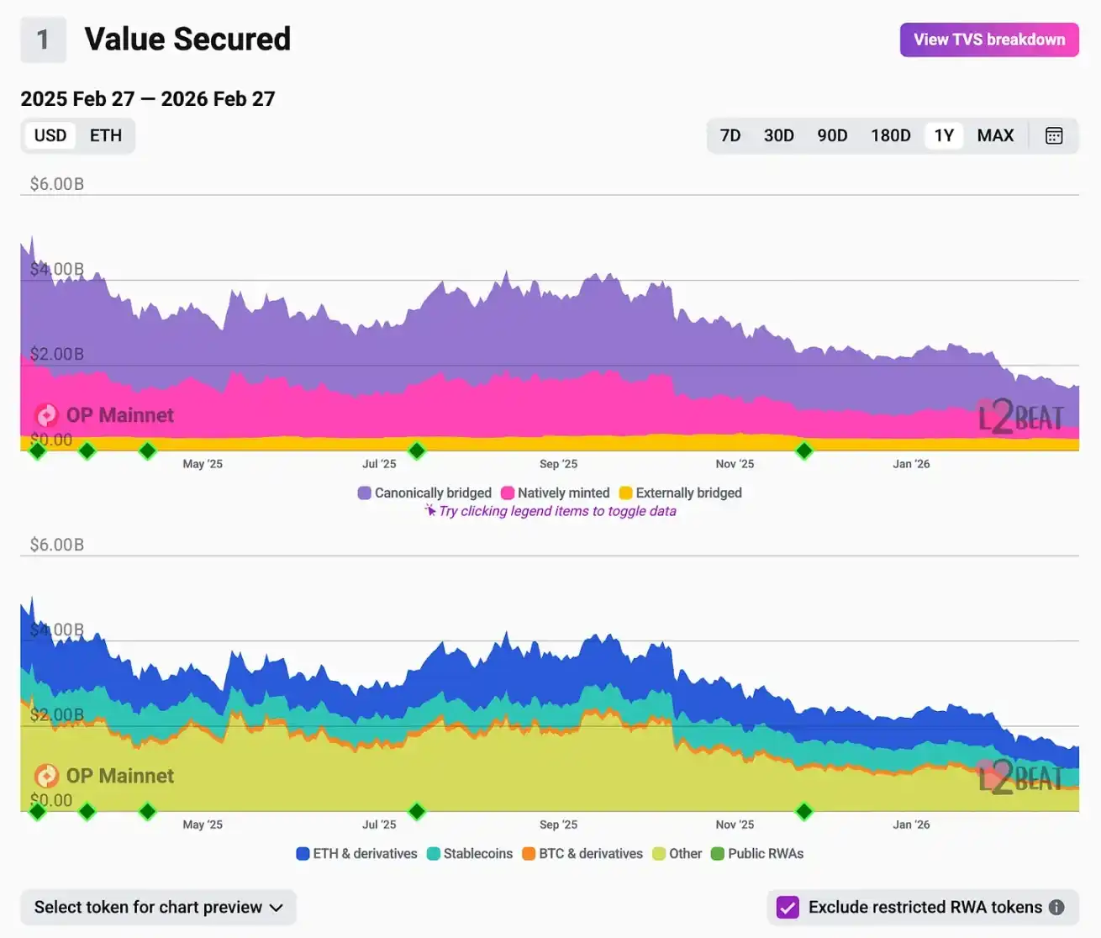Open the calendar date picker icon

(x=1054, y=135)
